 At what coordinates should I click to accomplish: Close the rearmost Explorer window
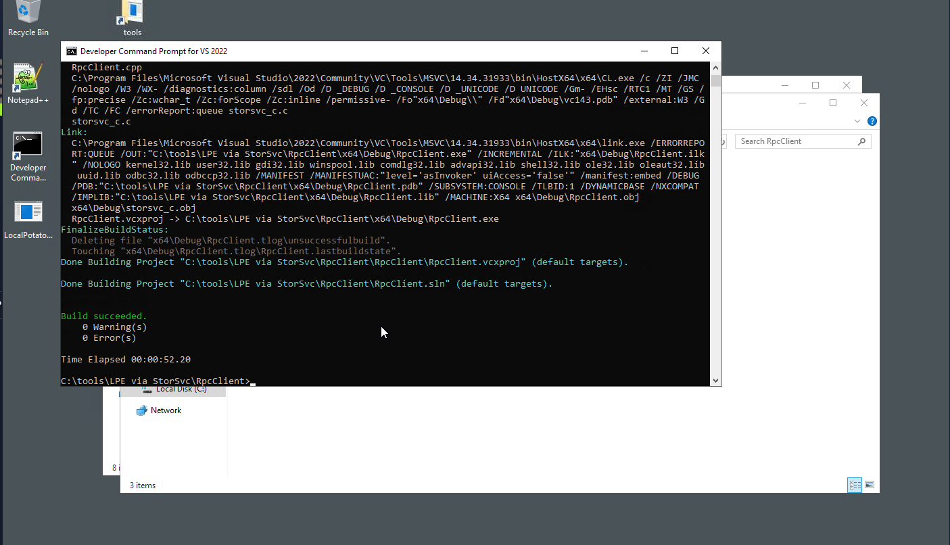point(847,85)
